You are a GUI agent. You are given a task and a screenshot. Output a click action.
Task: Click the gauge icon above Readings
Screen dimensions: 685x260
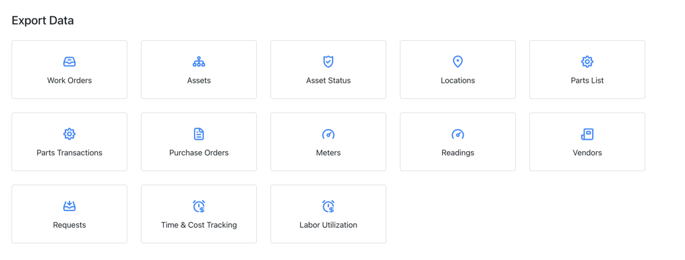[458, 134]
